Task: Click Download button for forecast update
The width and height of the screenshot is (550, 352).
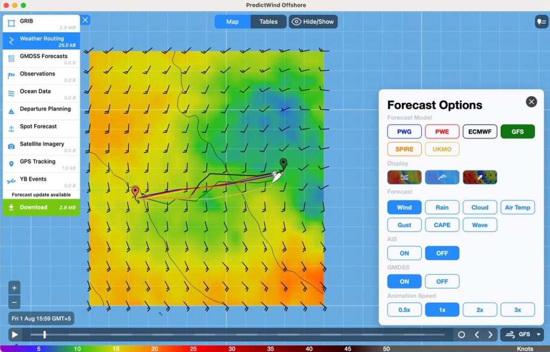Action: coord(41,207)
